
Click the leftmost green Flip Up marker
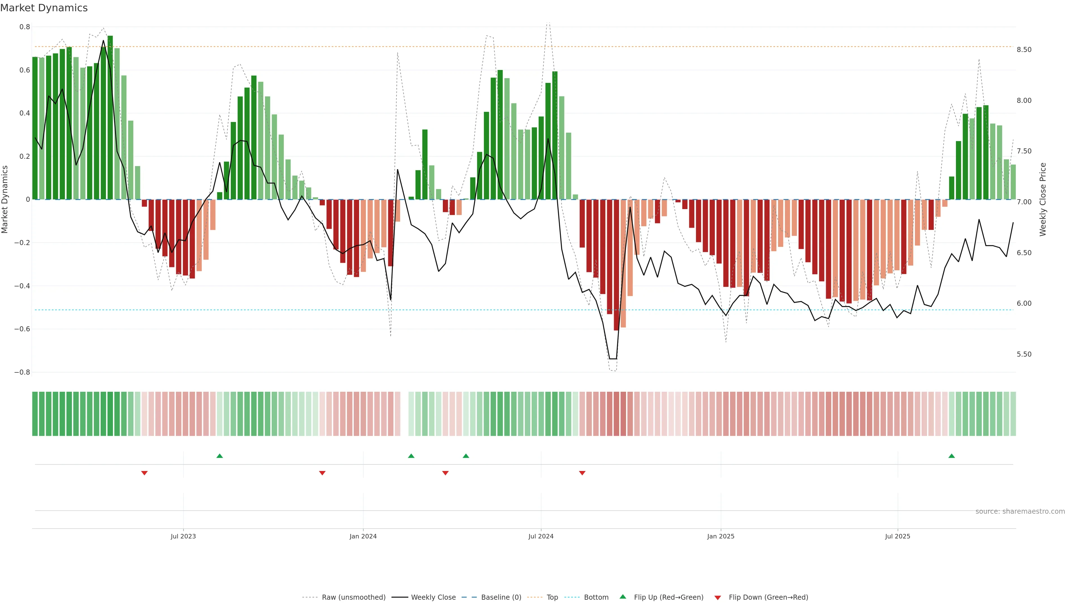click(219, 456)
